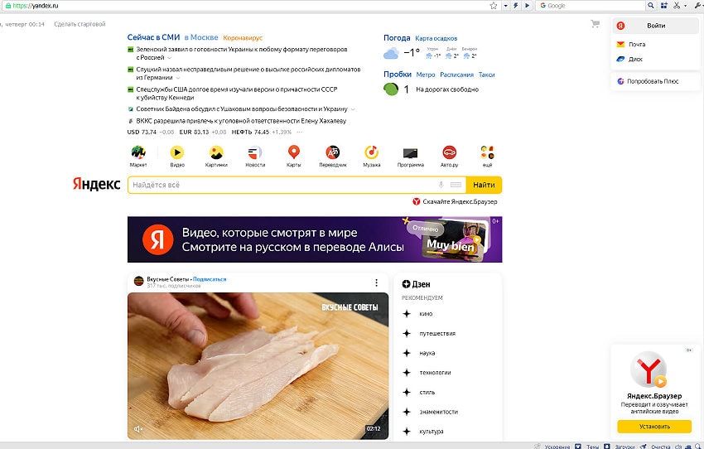Click Скачайте Яндекс.Браузер link
Image resolution: width=704 pixels, height=449 pixels.
455,201
